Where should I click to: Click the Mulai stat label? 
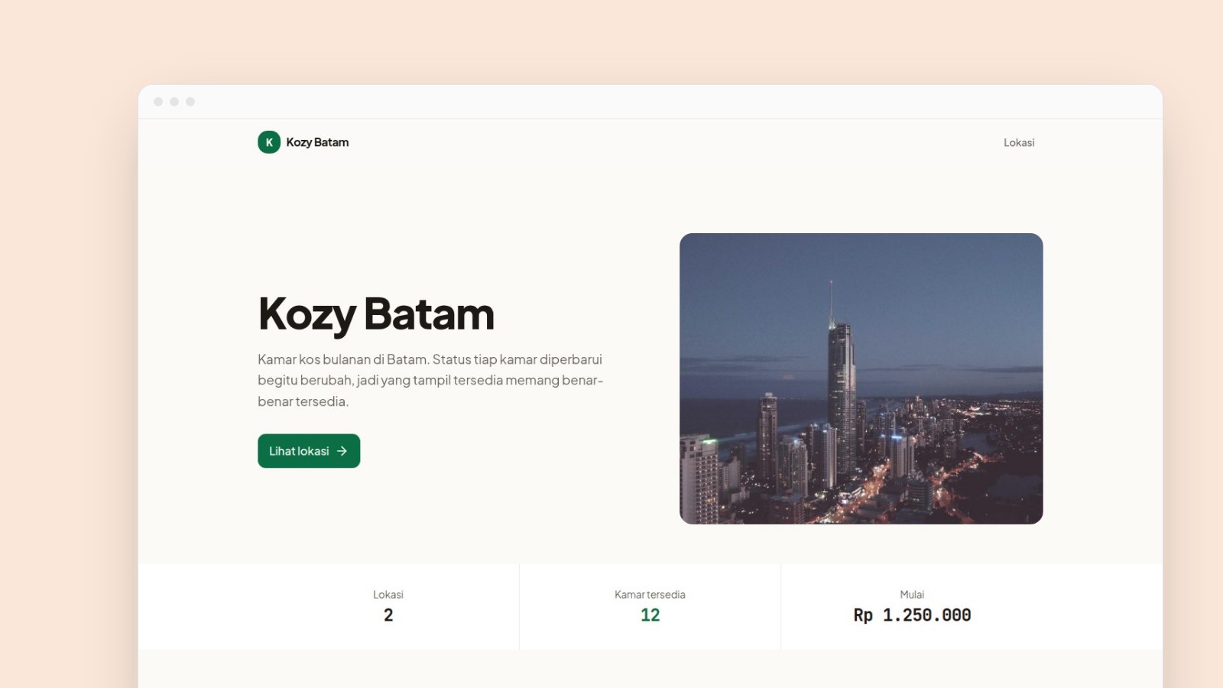[x=912, y=595]
